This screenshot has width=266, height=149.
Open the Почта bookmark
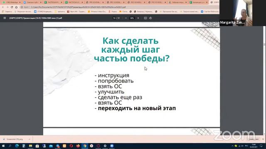[123, 12]
